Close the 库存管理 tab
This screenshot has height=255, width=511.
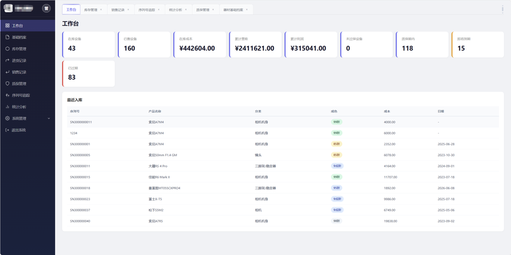coord(101,10)
